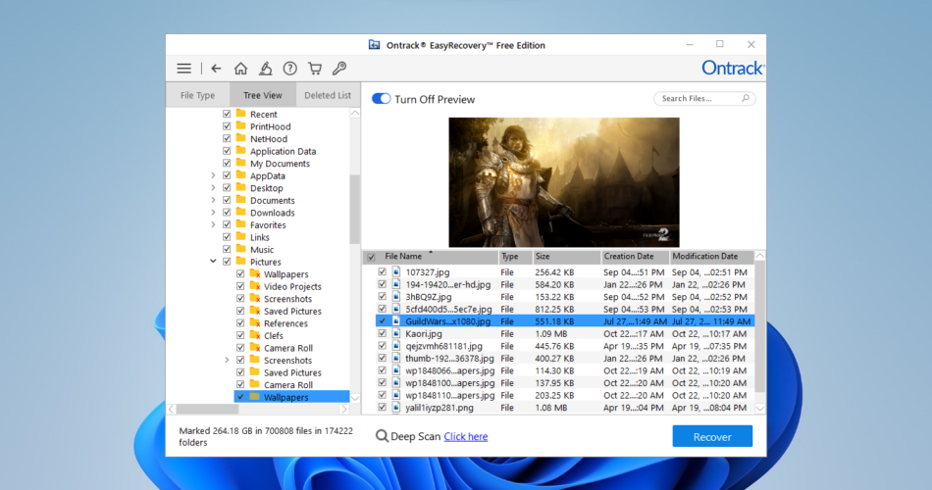The height and width of the screenshot is (490, 932).
Task: Open the microscope scan tool icon
Action: pyautogui.click(x=265, y=69)
